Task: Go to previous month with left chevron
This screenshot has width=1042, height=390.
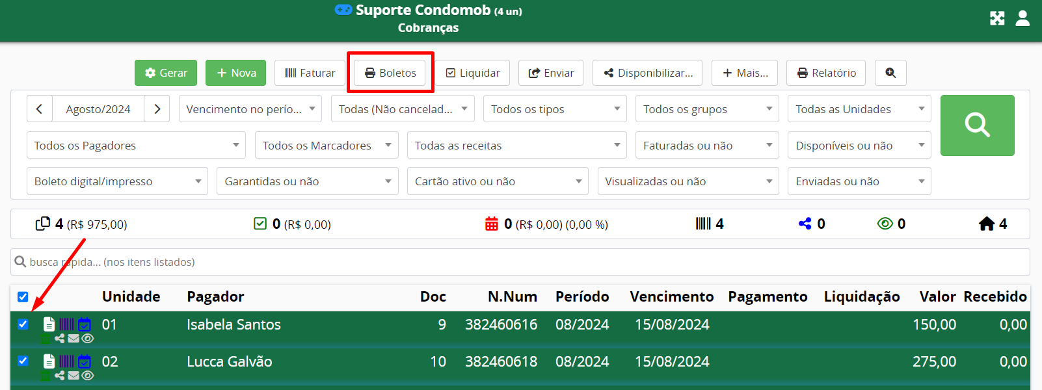Action: pos(39,109)
